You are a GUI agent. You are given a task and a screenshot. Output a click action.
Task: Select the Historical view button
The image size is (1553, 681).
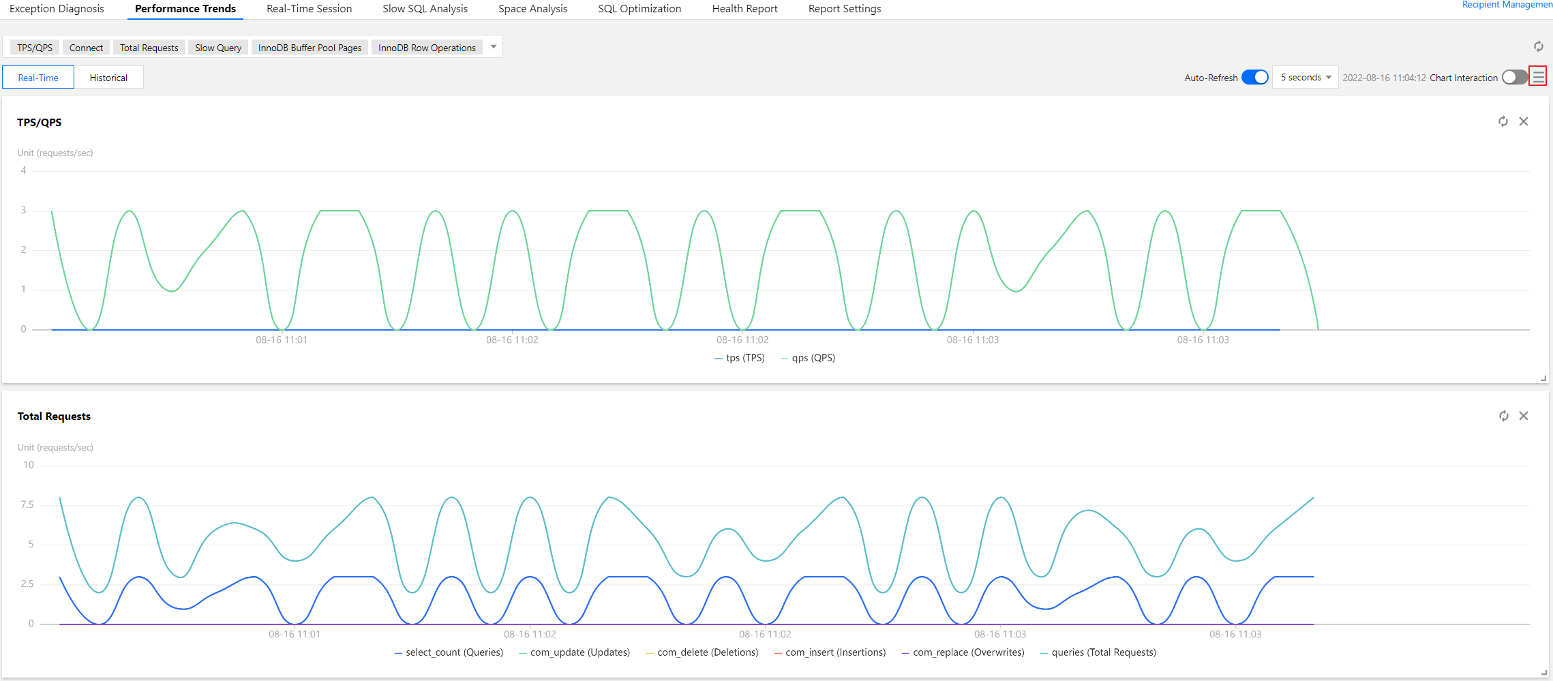109,77
